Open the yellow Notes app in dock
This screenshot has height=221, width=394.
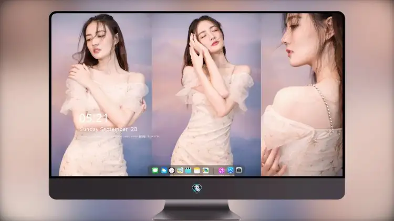coord(197,170)
